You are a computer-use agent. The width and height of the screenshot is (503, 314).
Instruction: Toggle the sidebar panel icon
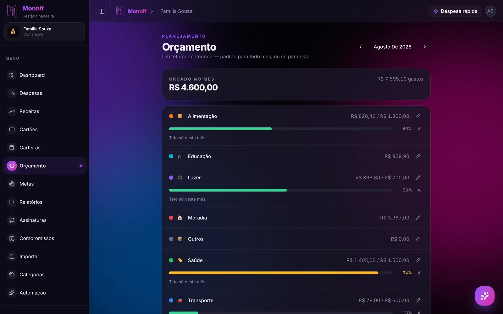point(102,11)
